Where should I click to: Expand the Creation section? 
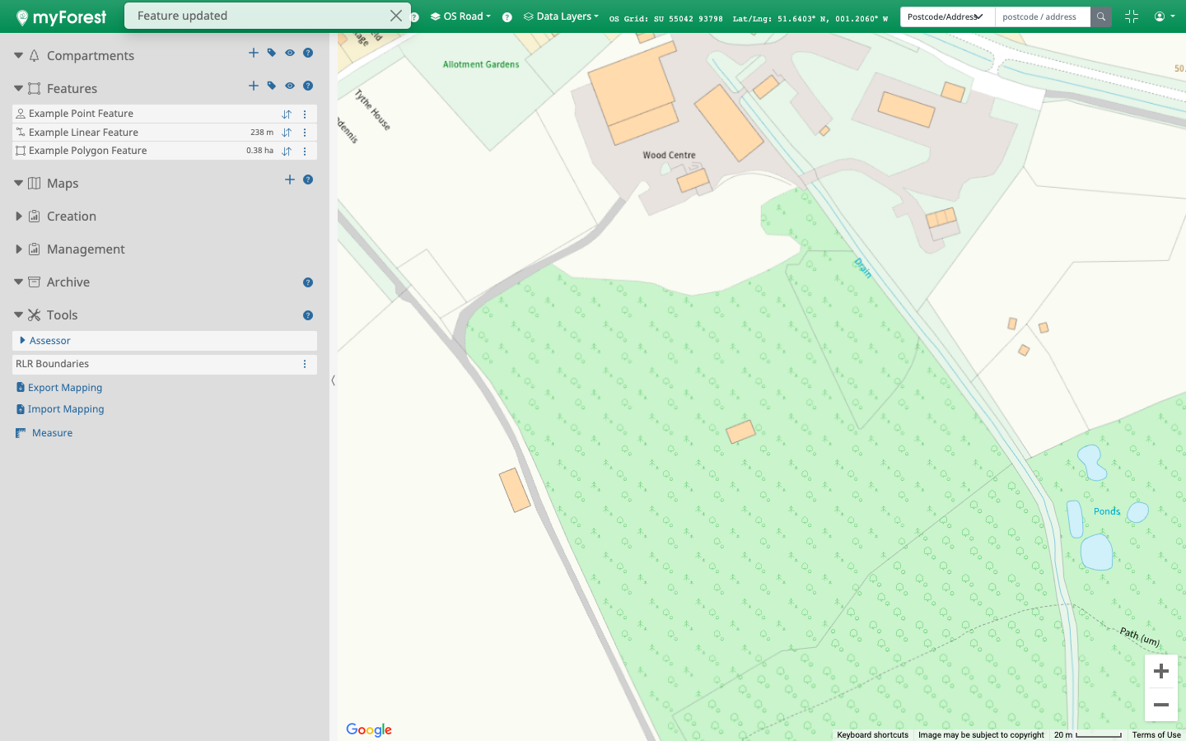coord(19,217)
